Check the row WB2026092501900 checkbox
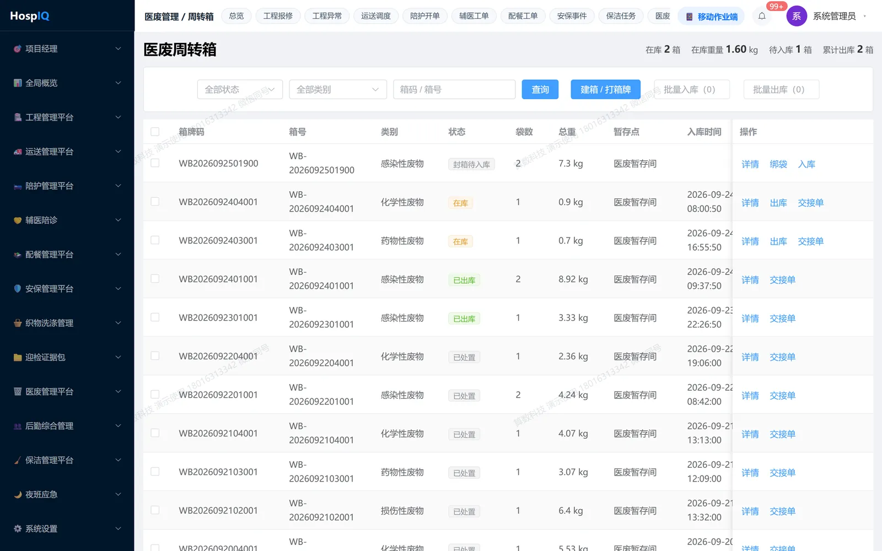The width and height of the screenshot is (882, 551). click(x=155, y=163)
